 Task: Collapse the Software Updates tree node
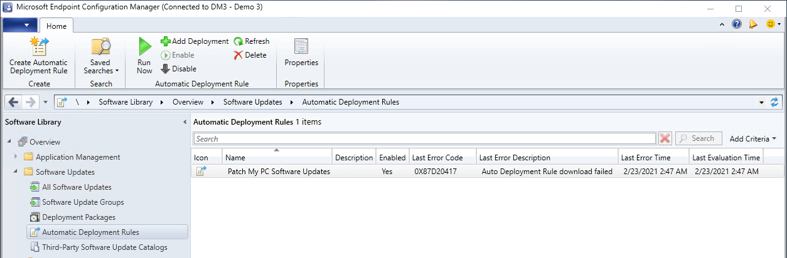(16, 172)
